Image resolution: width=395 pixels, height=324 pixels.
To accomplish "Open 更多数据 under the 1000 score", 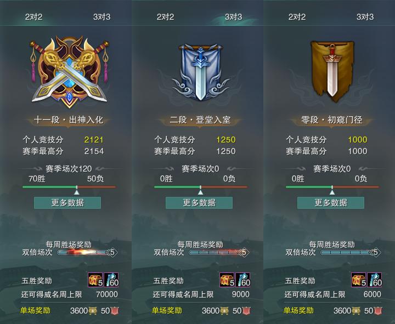I will (331, 203).
